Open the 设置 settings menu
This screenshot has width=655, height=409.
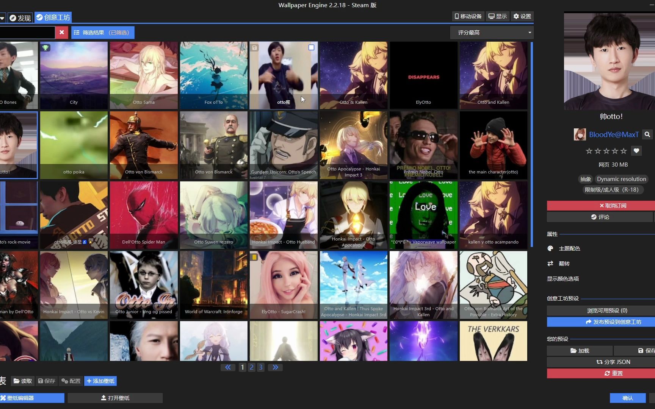pos(522,16)
